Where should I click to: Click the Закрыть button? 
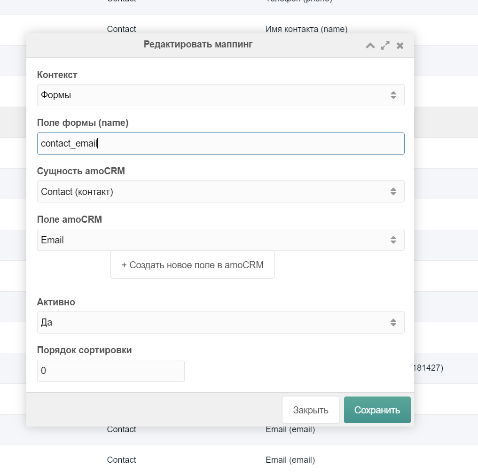tap(310, 410)
